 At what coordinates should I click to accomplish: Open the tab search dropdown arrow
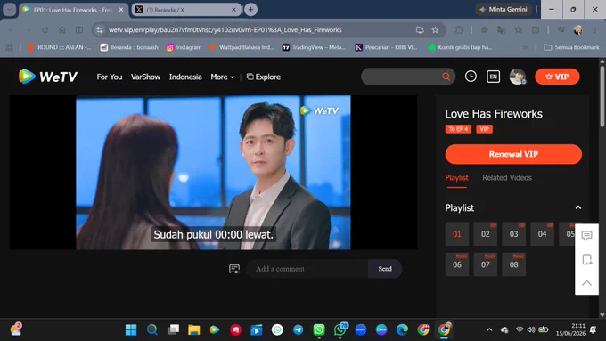pos(9,10)
